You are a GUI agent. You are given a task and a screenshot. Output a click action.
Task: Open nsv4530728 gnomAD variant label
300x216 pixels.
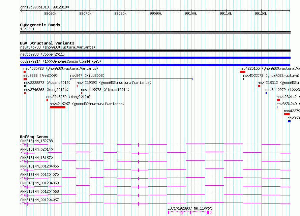click(x=61, y=68)
